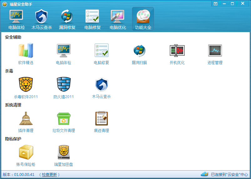The height and width of the screenshot is (179, 251).
Task: Open 账号保险柜 safe icon
Action: click(x=26, y=152)
